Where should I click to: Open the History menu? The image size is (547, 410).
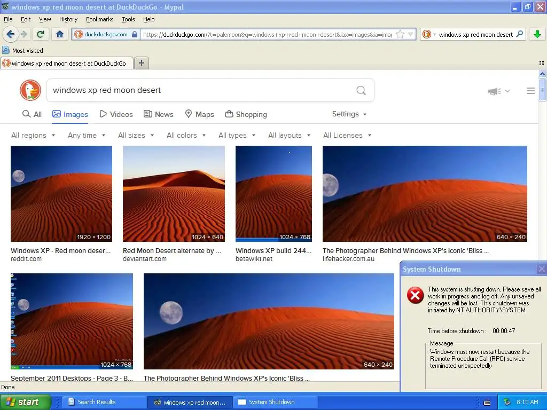click(x=68, y=19)
